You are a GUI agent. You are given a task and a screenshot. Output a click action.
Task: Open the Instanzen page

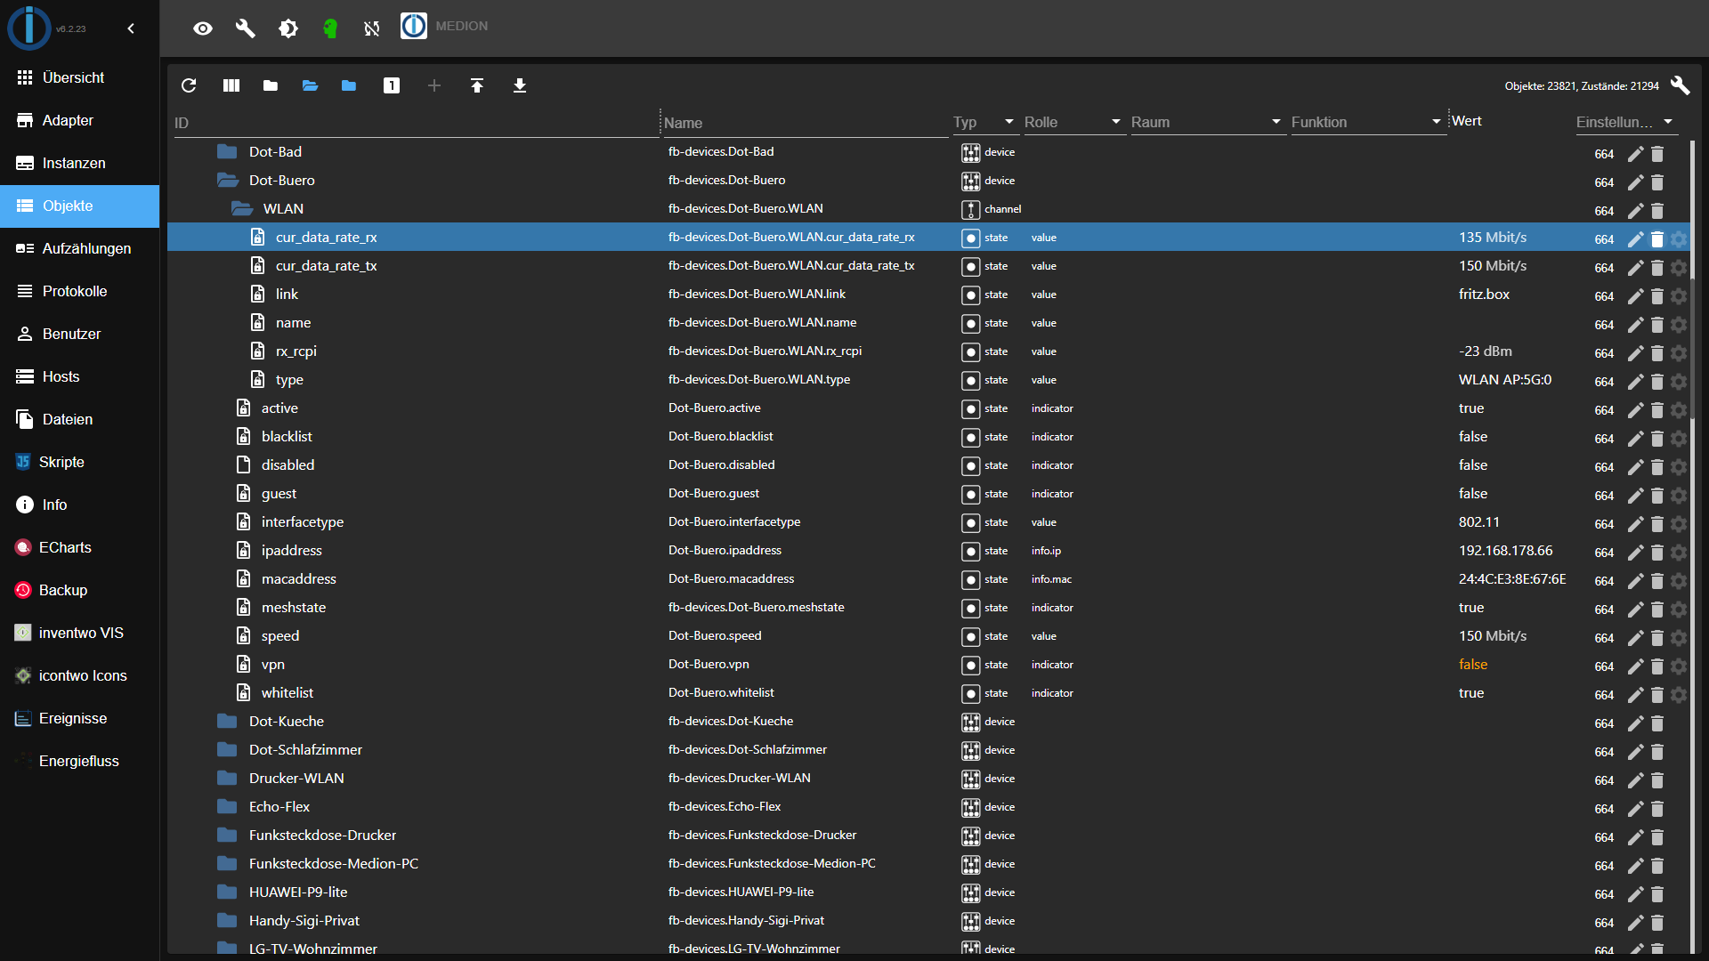[x=79, y=163]
